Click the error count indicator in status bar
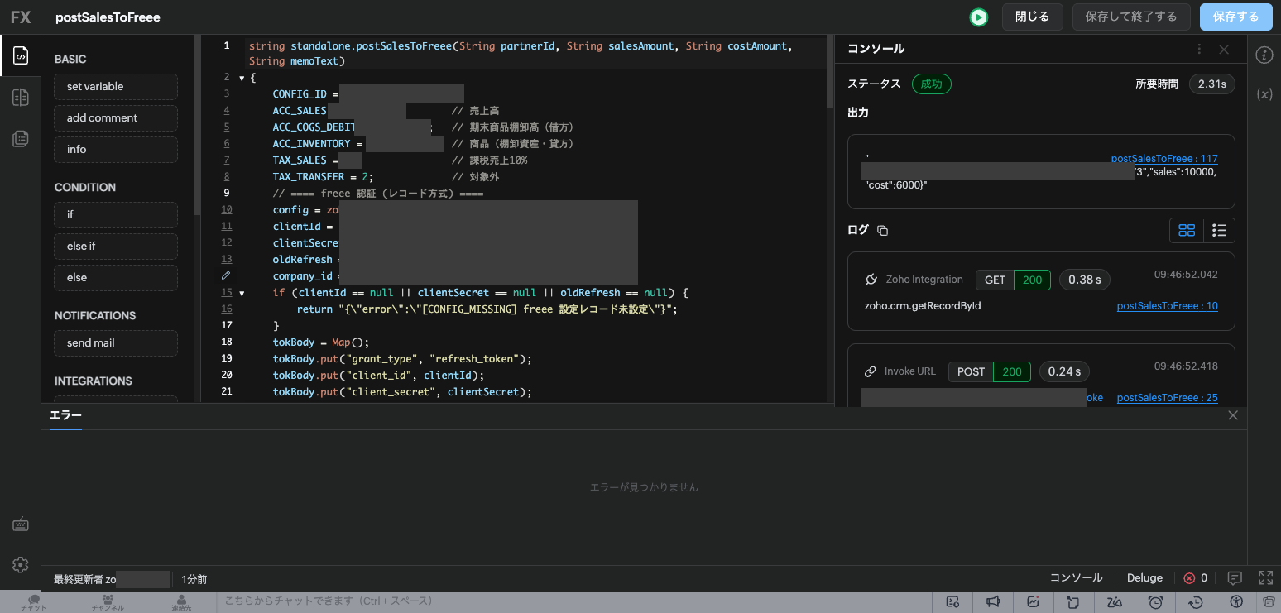The image size is (1281, 613). click(1196, 578)
